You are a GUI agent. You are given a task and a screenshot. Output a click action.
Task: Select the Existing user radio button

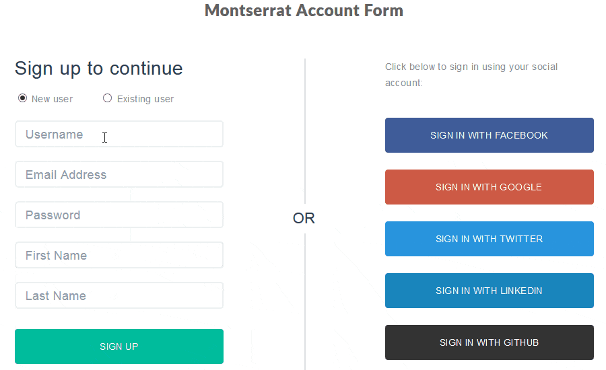click(x=107, y=98)
